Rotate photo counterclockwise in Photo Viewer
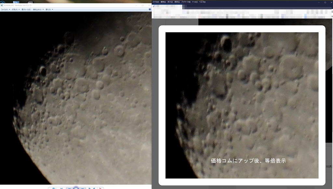333x189 pixels. pyautogui.click(x=89, y=188)
